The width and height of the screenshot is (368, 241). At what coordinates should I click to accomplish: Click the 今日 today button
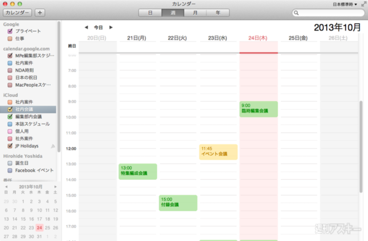[98, 28]
